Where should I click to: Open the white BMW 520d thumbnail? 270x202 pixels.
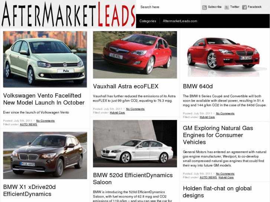click(x=135, y=143)
